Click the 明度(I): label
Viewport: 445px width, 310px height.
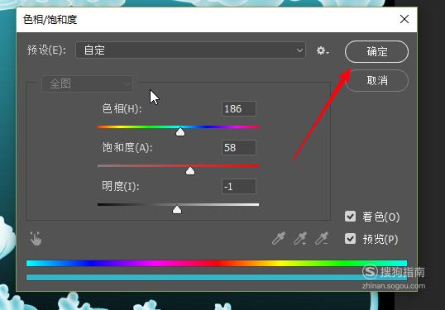[120, 186]
